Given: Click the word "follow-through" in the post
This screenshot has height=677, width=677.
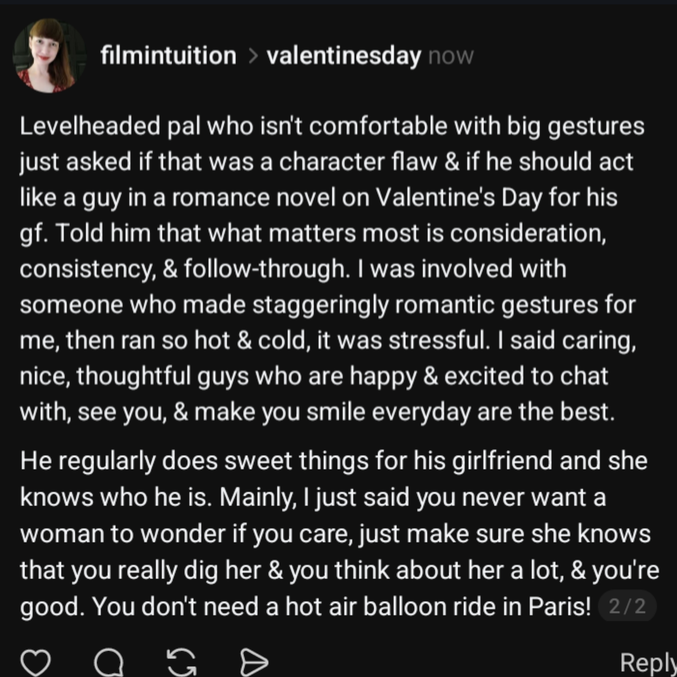Looking at the screenshot, I should [265, 269].
